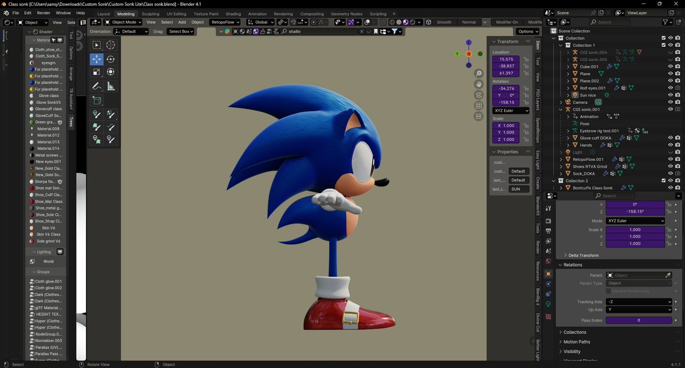Viewport: 685px width, 368px height.
Task: Zoom the viewport with magnifier icon
Action: point(478,74)
